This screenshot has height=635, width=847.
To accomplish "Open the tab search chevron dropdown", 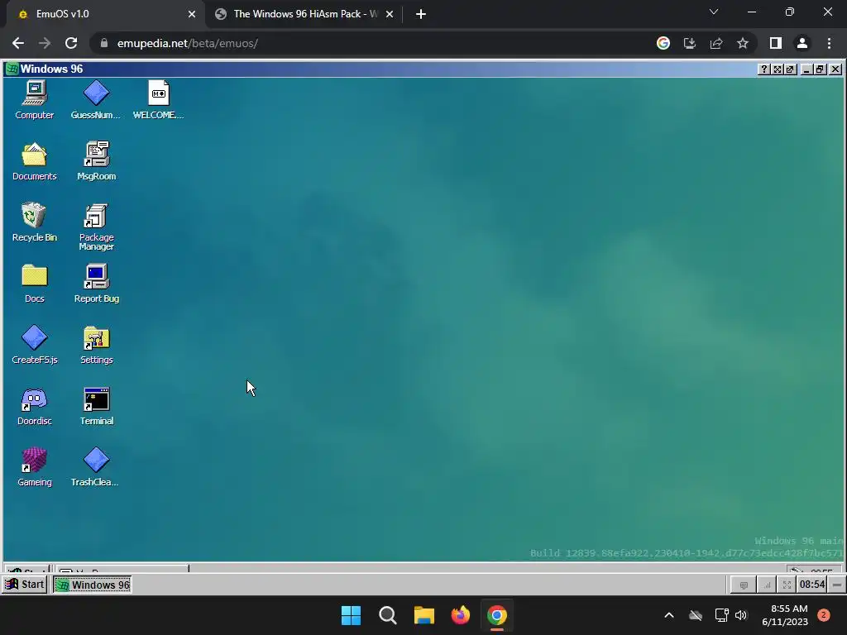I will click(714, 12).
